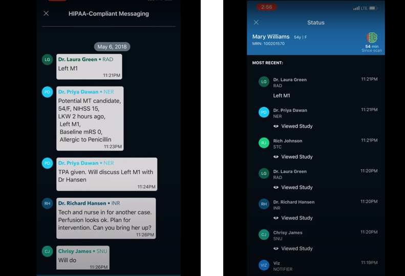Tap the VIZ notifier avatar
405x276 pixels.
point(264,265)
